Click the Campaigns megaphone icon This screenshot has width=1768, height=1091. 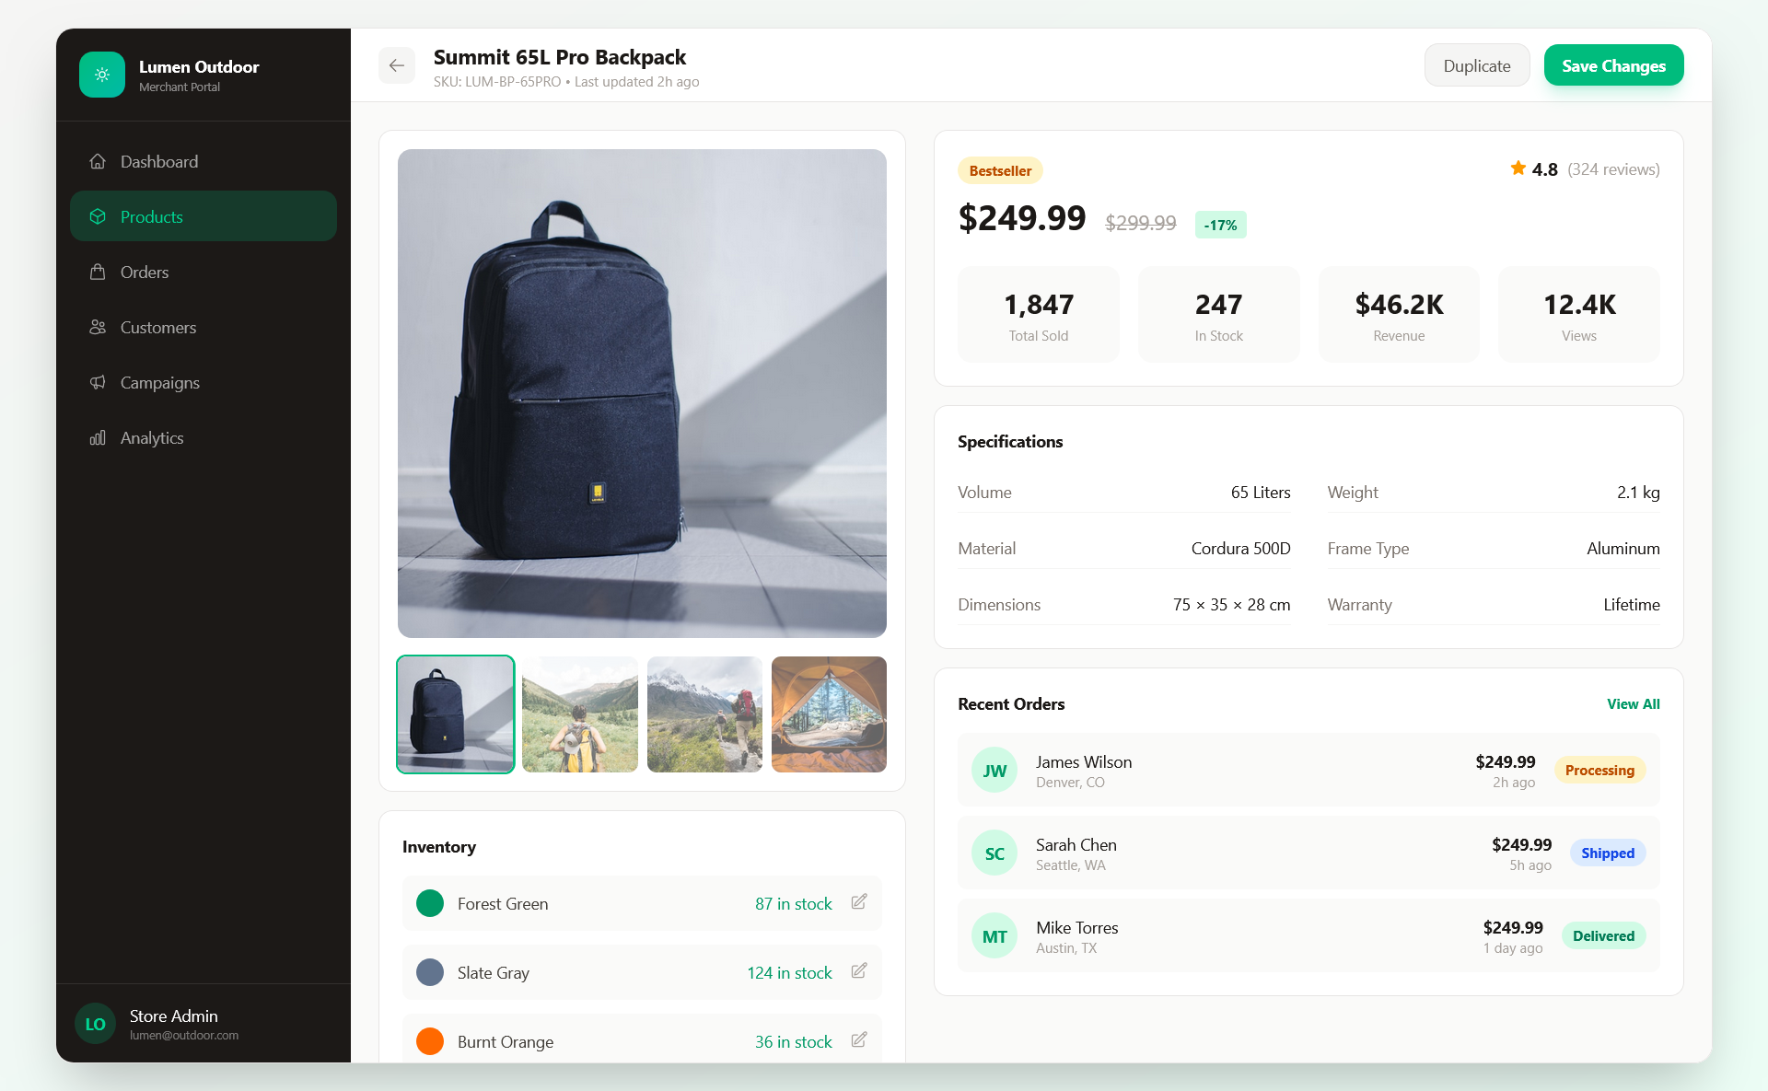click(99, 382)
